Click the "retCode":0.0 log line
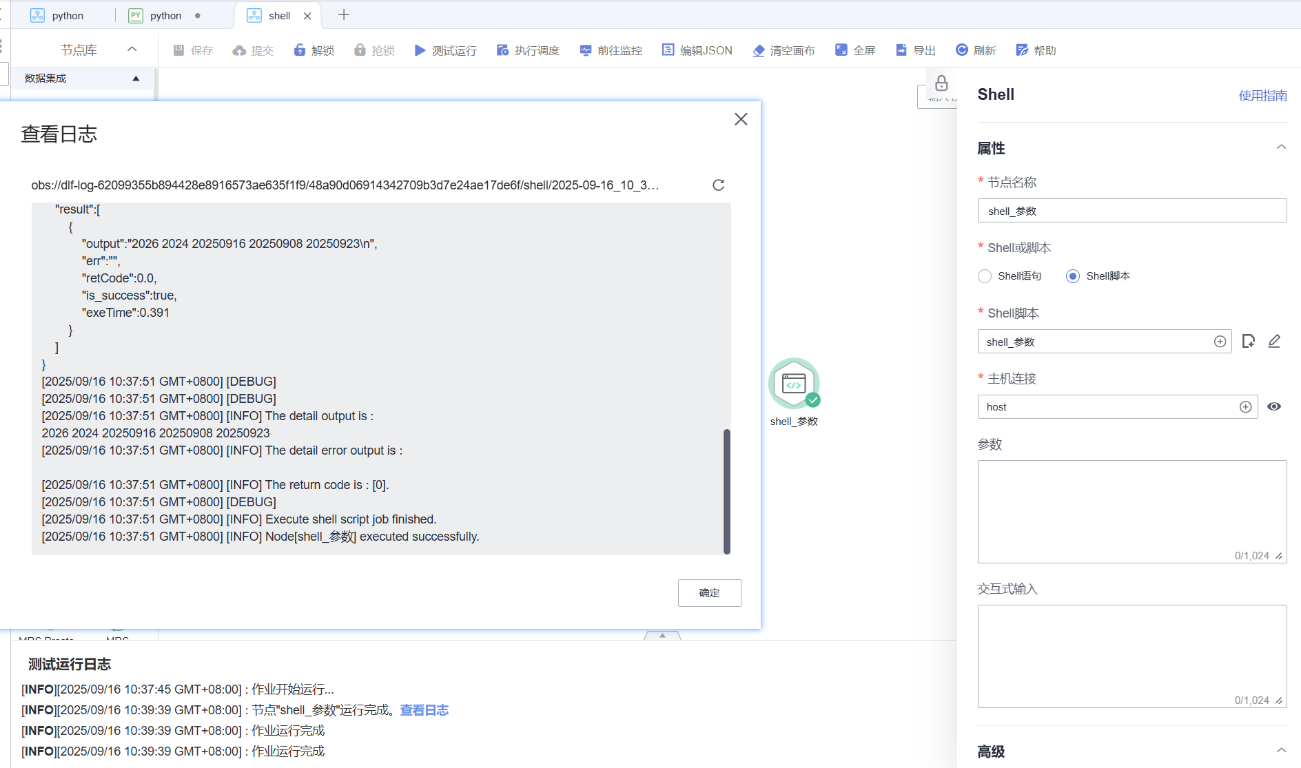 pos(119,278)
